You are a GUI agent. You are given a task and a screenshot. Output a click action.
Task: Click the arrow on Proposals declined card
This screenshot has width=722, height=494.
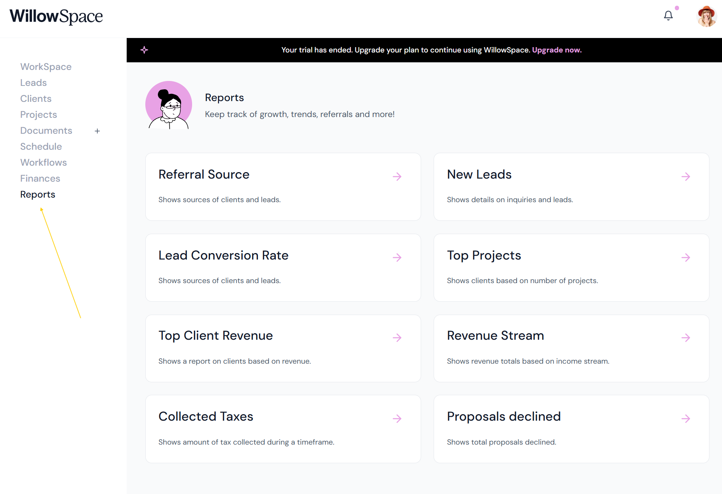coord(685,418)
